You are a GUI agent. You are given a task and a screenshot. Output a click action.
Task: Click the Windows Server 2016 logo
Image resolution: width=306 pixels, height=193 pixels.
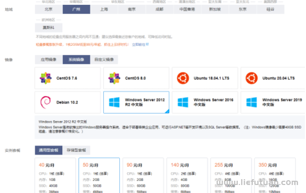coord(183,102)
